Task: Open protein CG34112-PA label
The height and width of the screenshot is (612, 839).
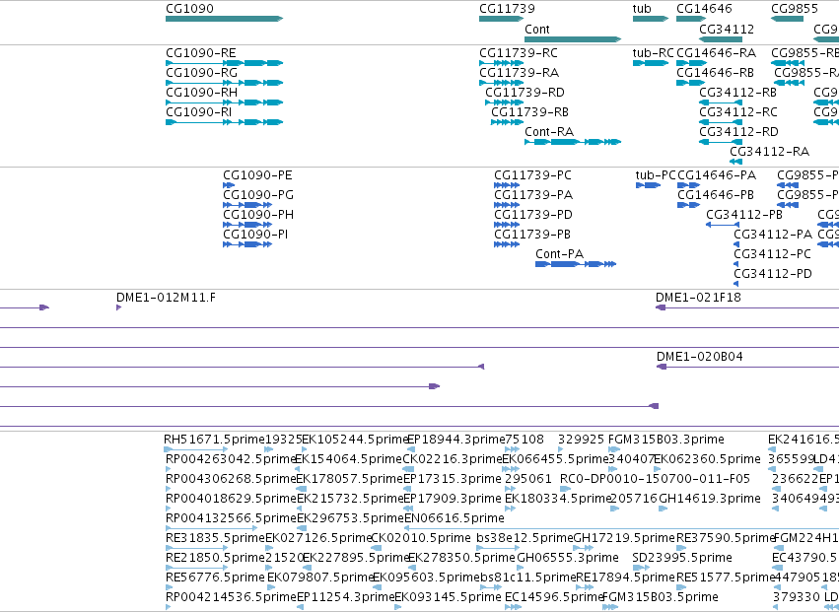Action: (x=773, y=235)
